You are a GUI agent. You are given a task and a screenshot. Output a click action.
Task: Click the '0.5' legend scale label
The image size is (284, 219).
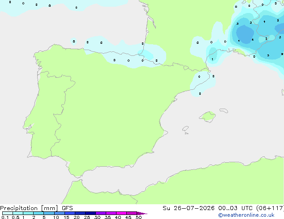pos(16,217)
